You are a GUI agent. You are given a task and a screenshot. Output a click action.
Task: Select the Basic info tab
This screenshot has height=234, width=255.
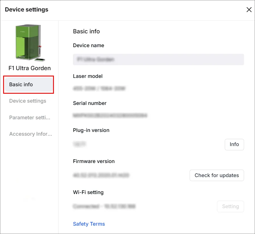[29, 85]
